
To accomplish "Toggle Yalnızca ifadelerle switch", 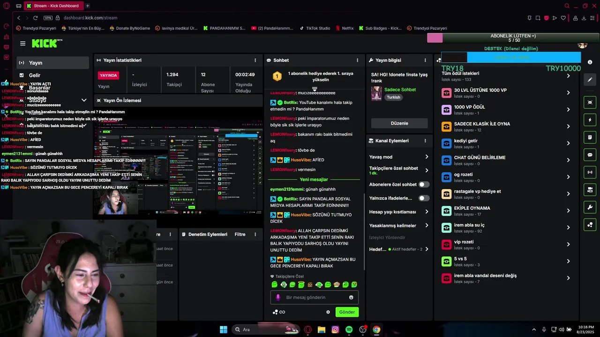I will tap(424, 198).
